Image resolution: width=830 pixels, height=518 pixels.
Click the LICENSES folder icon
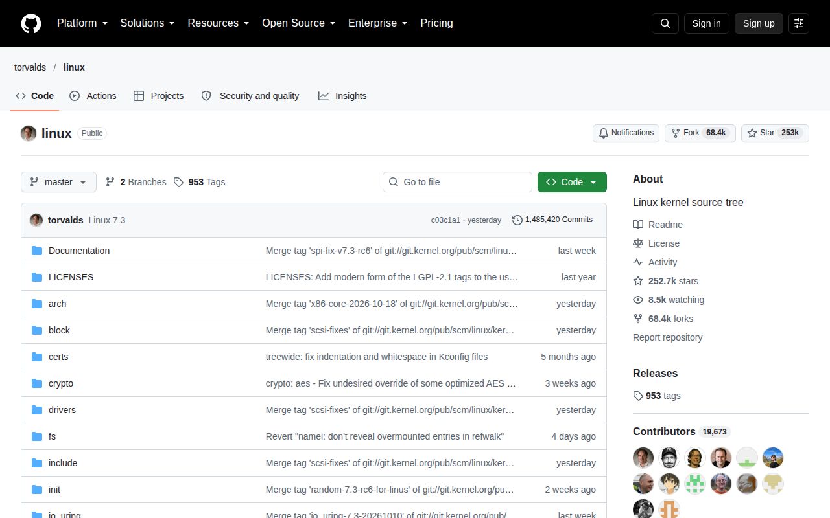tap(37, 277)
